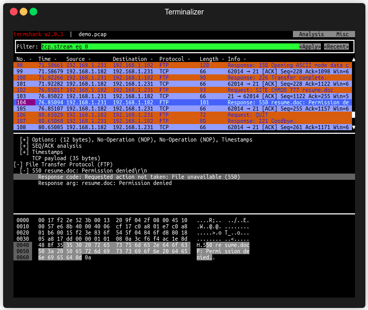Open the Misc menu
Screen dimensions: 368x310
click(x=342, y=34)
